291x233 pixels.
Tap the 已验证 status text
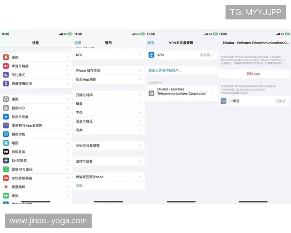click(x=281, y=101)
